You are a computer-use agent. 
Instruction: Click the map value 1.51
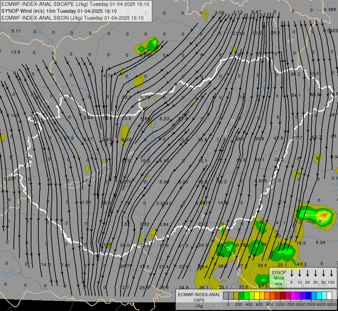[87, 202]
